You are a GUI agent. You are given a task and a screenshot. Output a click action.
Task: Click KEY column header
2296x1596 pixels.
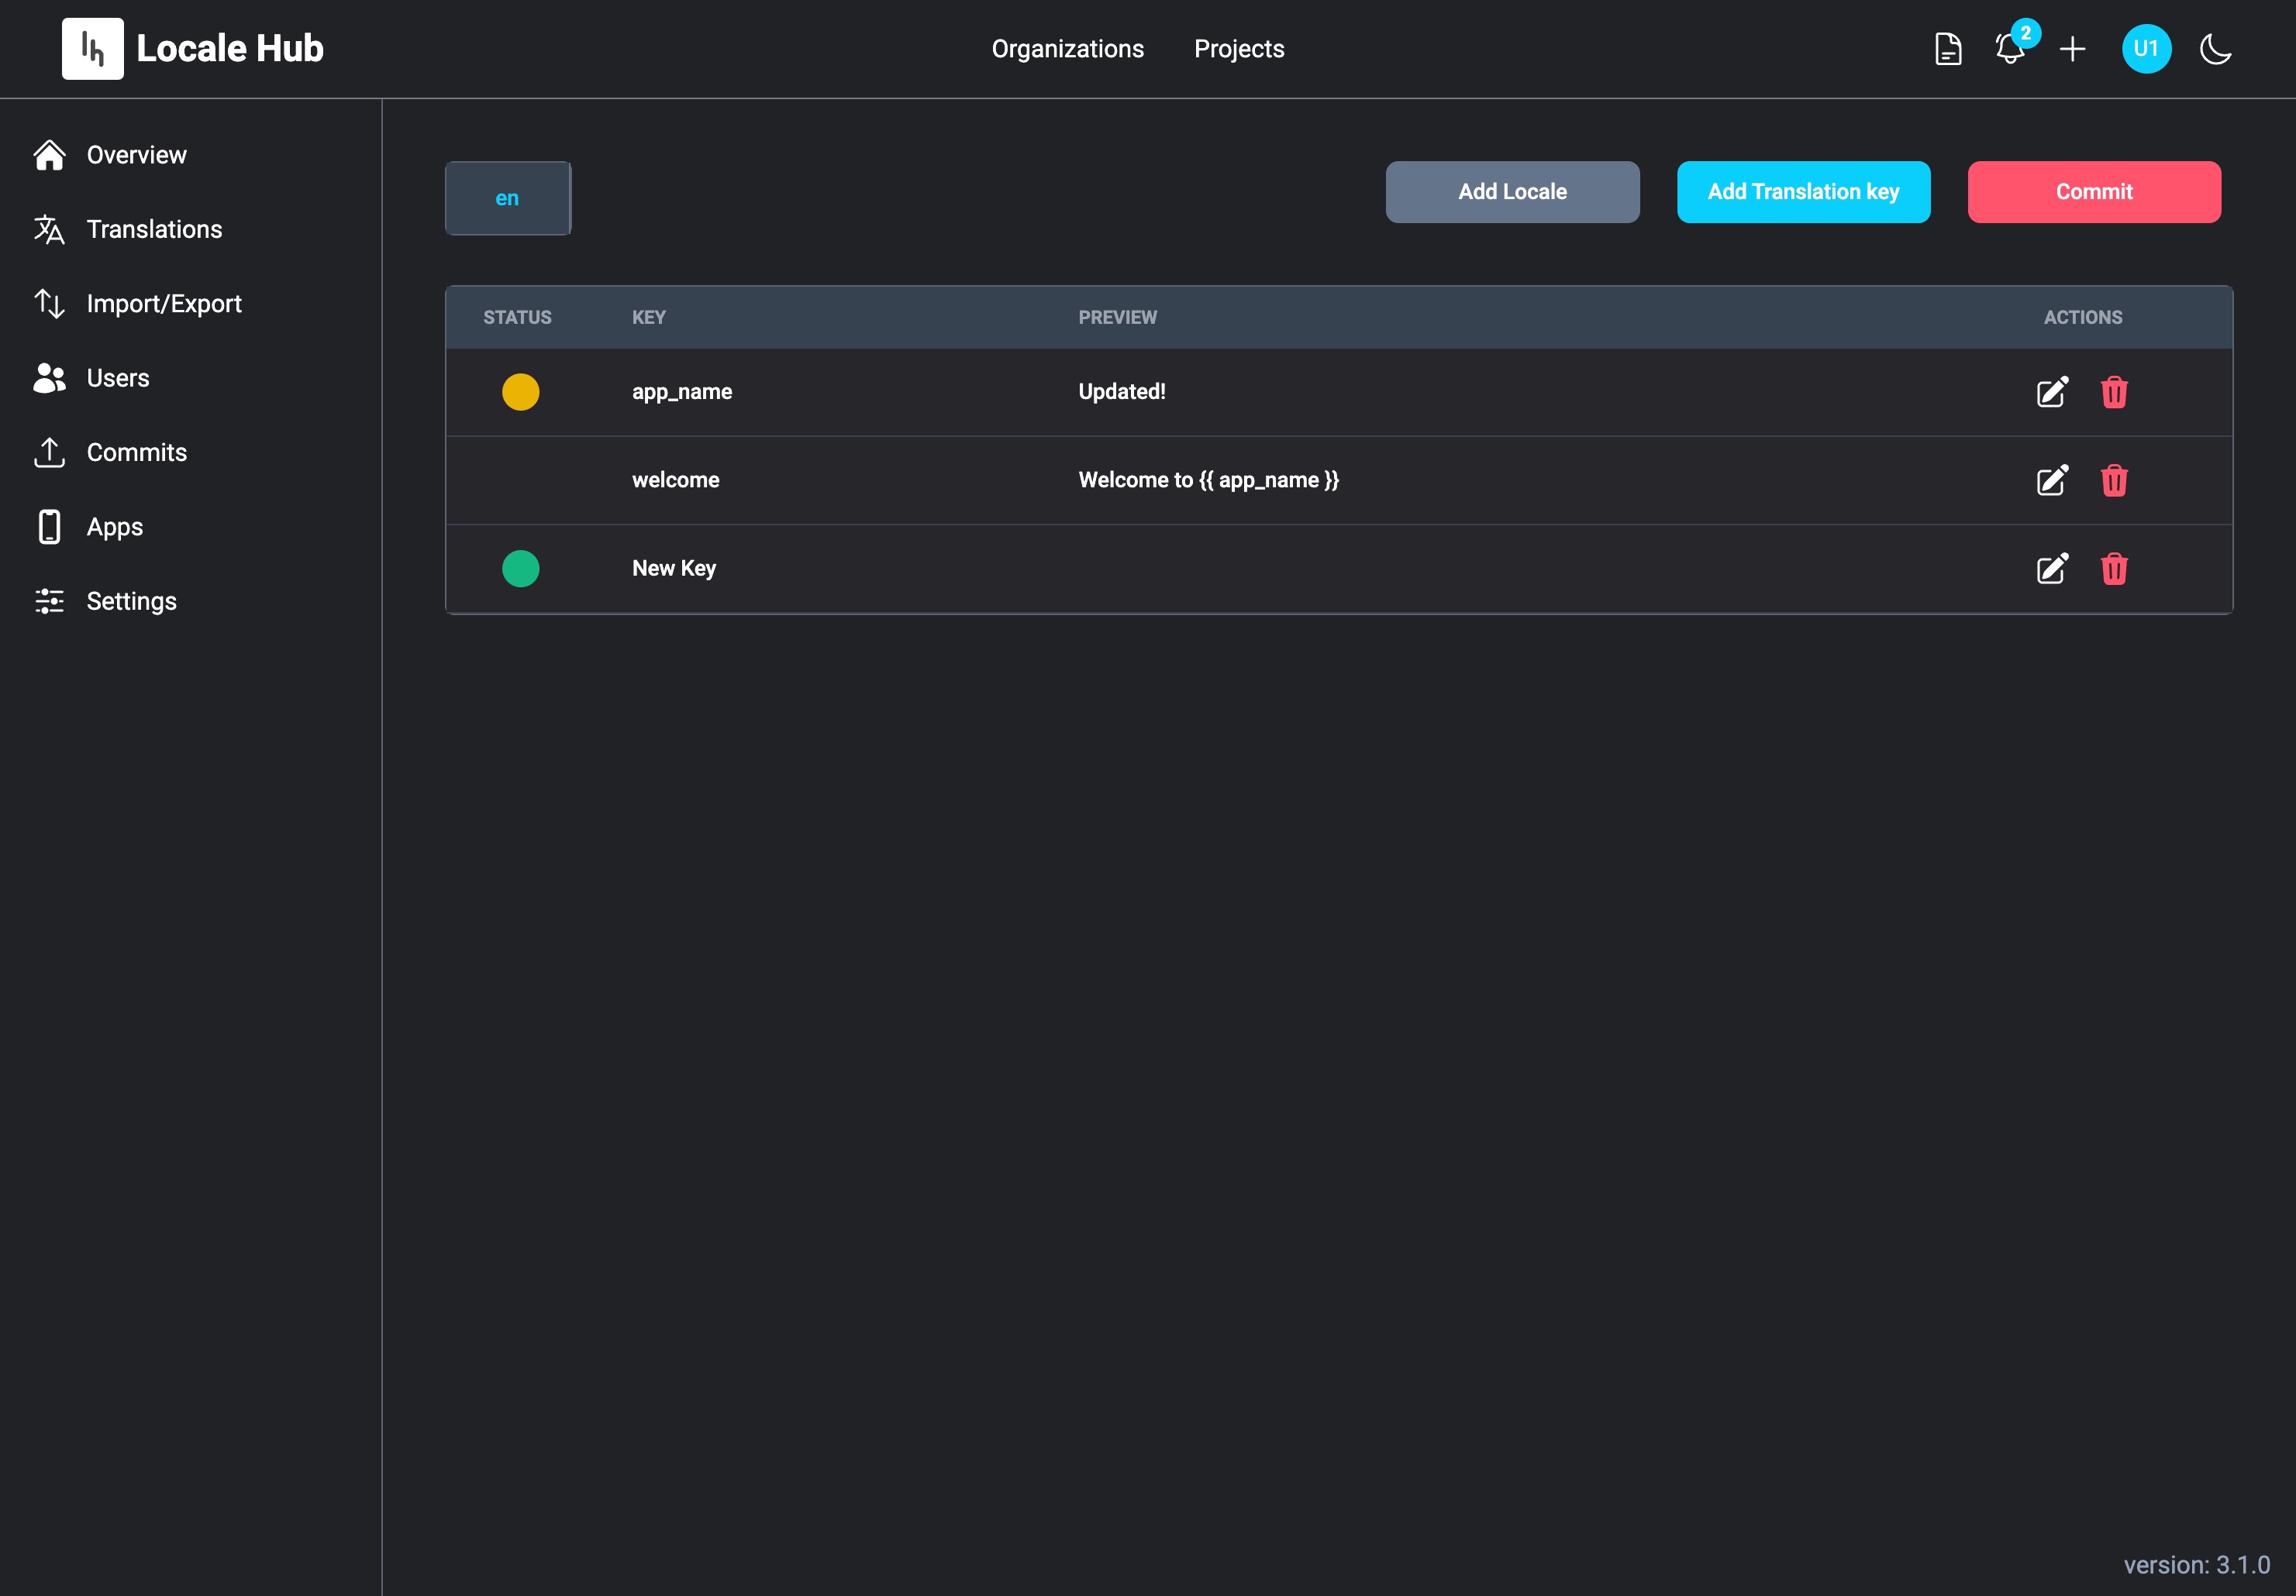(649, 317)
